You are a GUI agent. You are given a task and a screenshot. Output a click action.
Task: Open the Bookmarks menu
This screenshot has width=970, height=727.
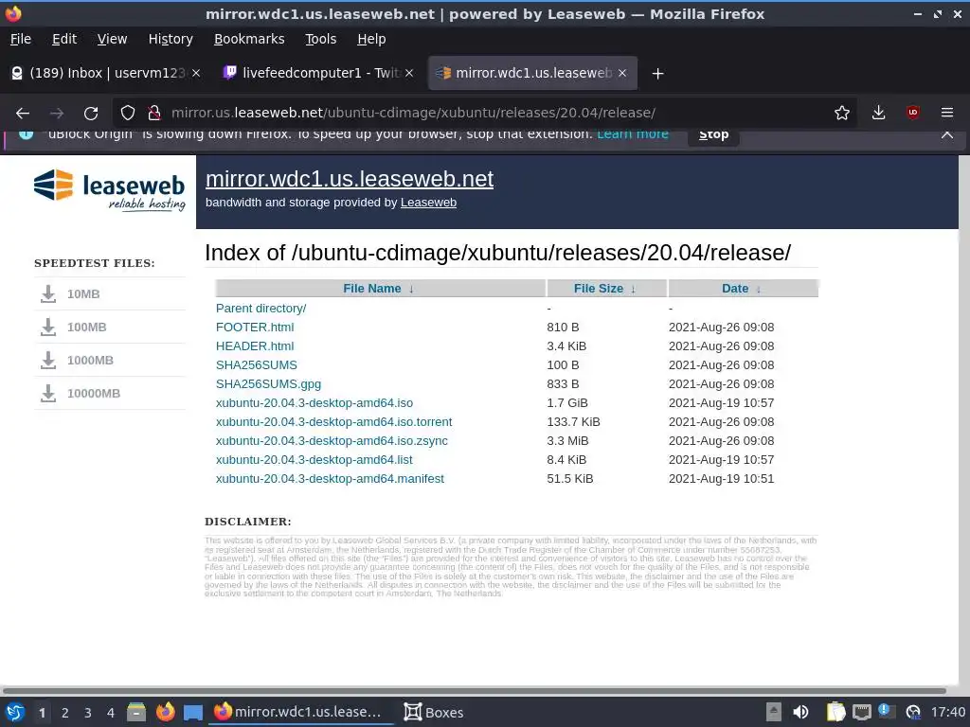tap(249, 39)
